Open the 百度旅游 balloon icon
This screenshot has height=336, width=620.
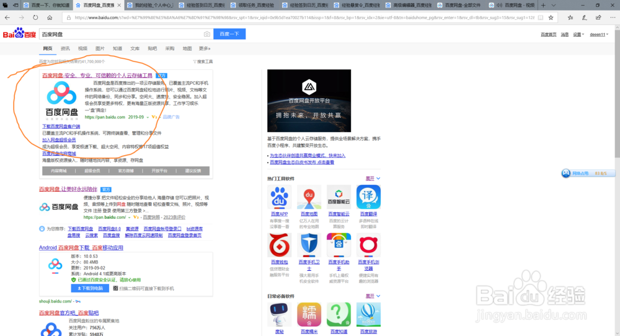tap(368, 315)
